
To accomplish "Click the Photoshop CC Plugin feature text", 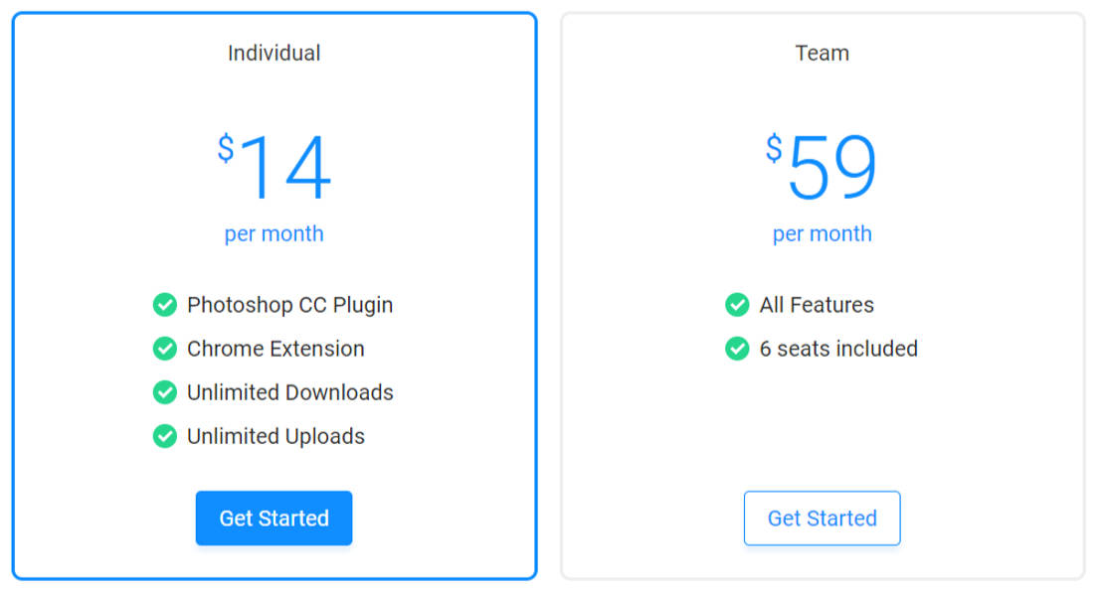I will 289,306.
